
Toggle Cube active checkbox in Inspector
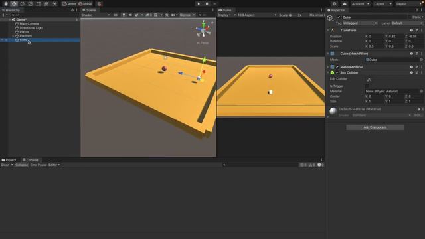339,17
